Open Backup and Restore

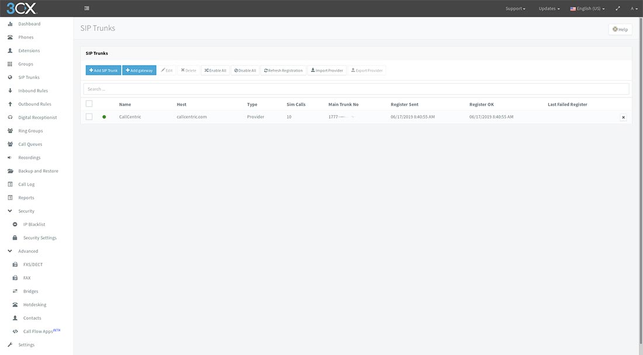click(41, 170)
